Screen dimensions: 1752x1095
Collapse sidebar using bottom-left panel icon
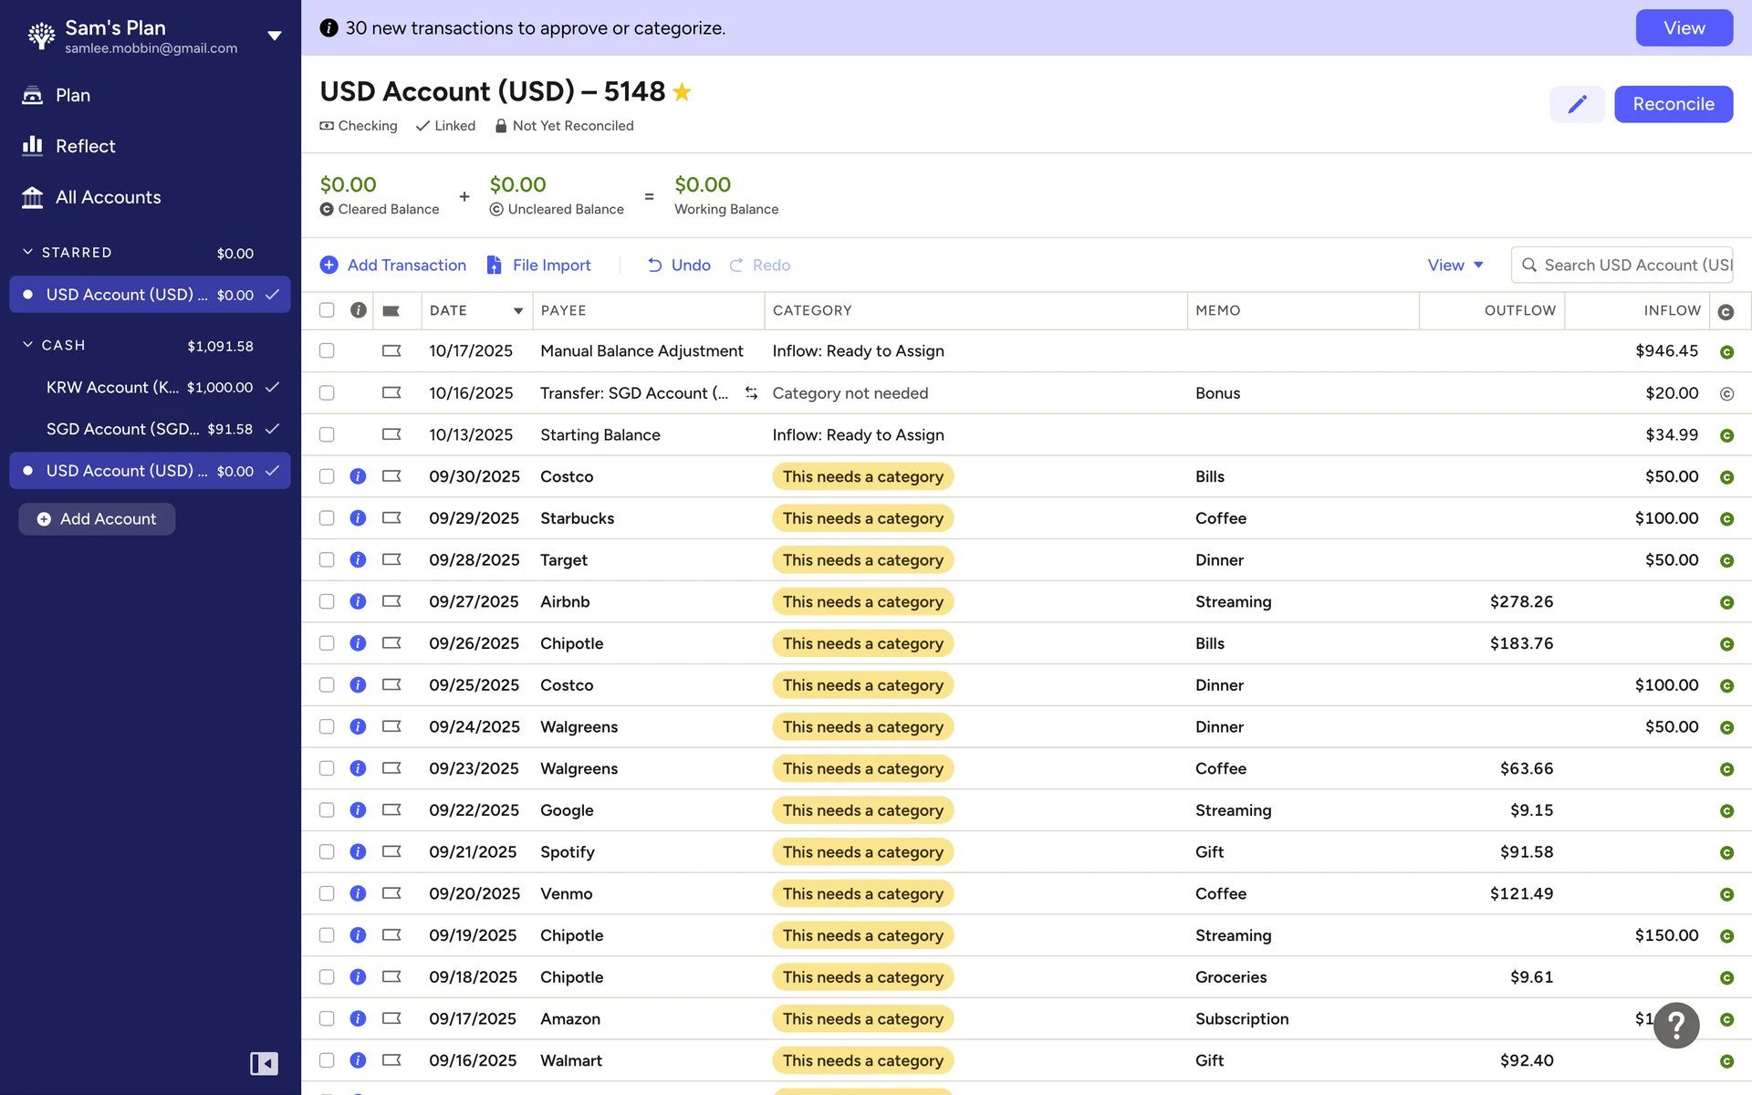pyautogui.click(x=264, y=1063)
